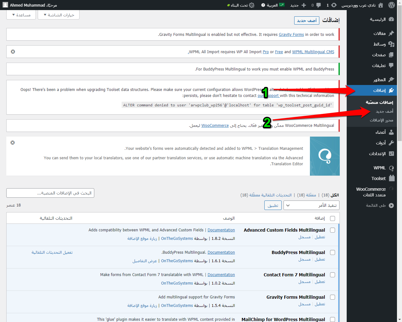
Task: Open the Toolset sidebar icon
Action: 391,178
